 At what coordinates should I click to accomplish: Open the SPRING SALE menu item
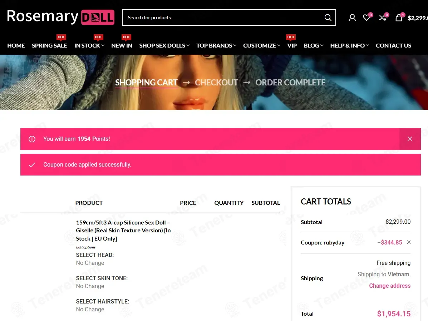click(x=49, y=46)
